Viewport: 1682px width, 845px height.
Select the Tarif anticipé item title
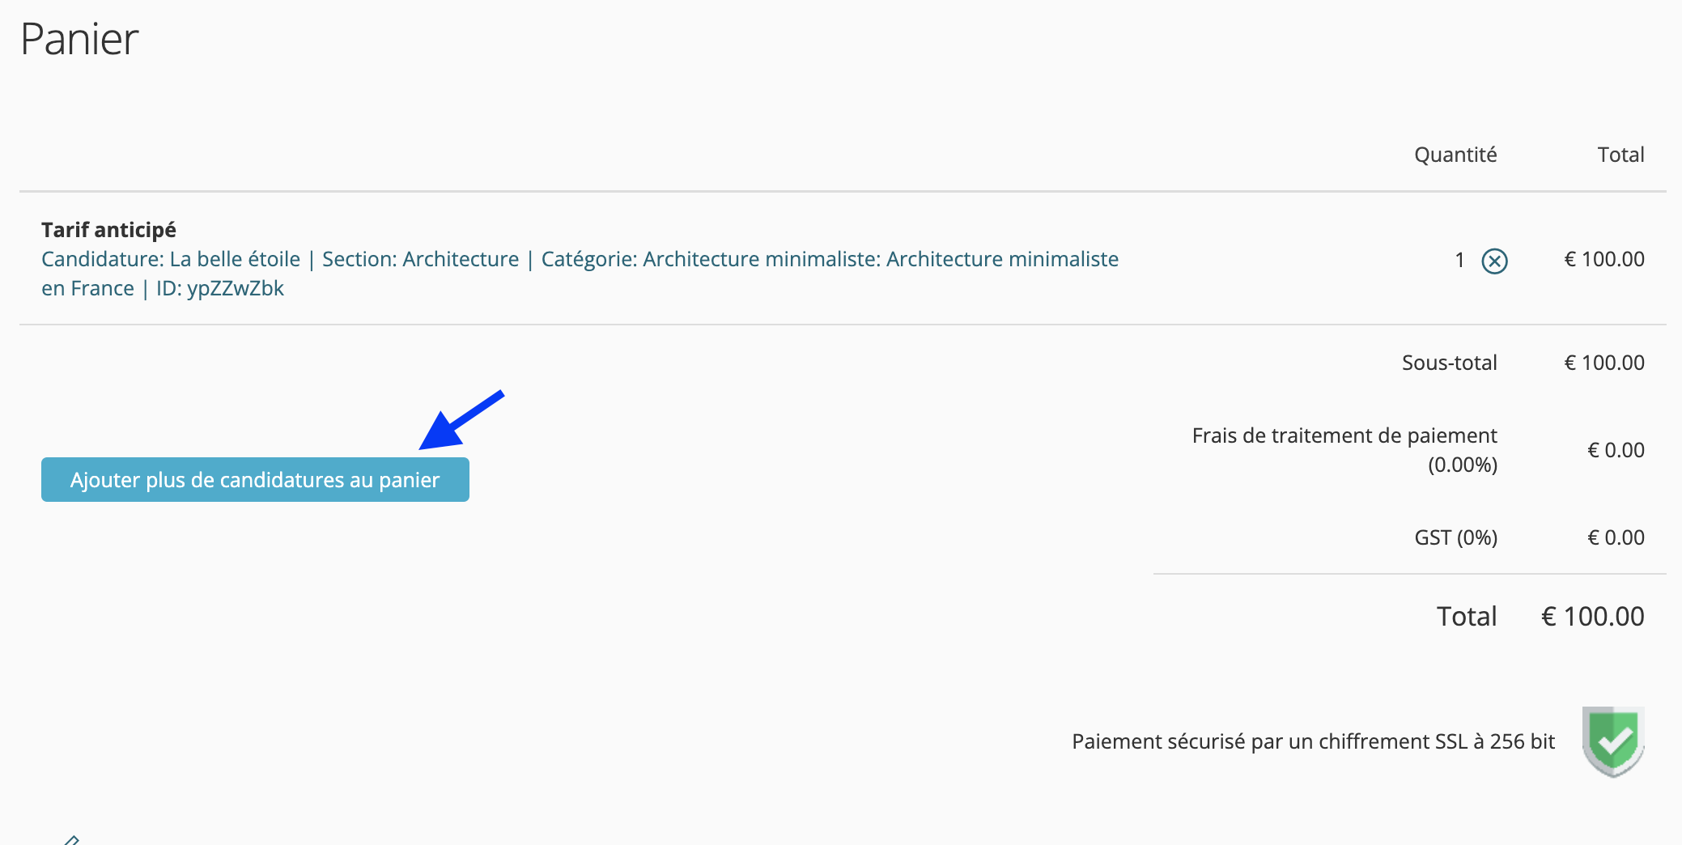(x=108, y=230)
